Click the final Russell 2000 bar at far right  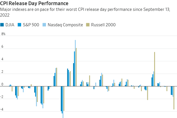174,98
